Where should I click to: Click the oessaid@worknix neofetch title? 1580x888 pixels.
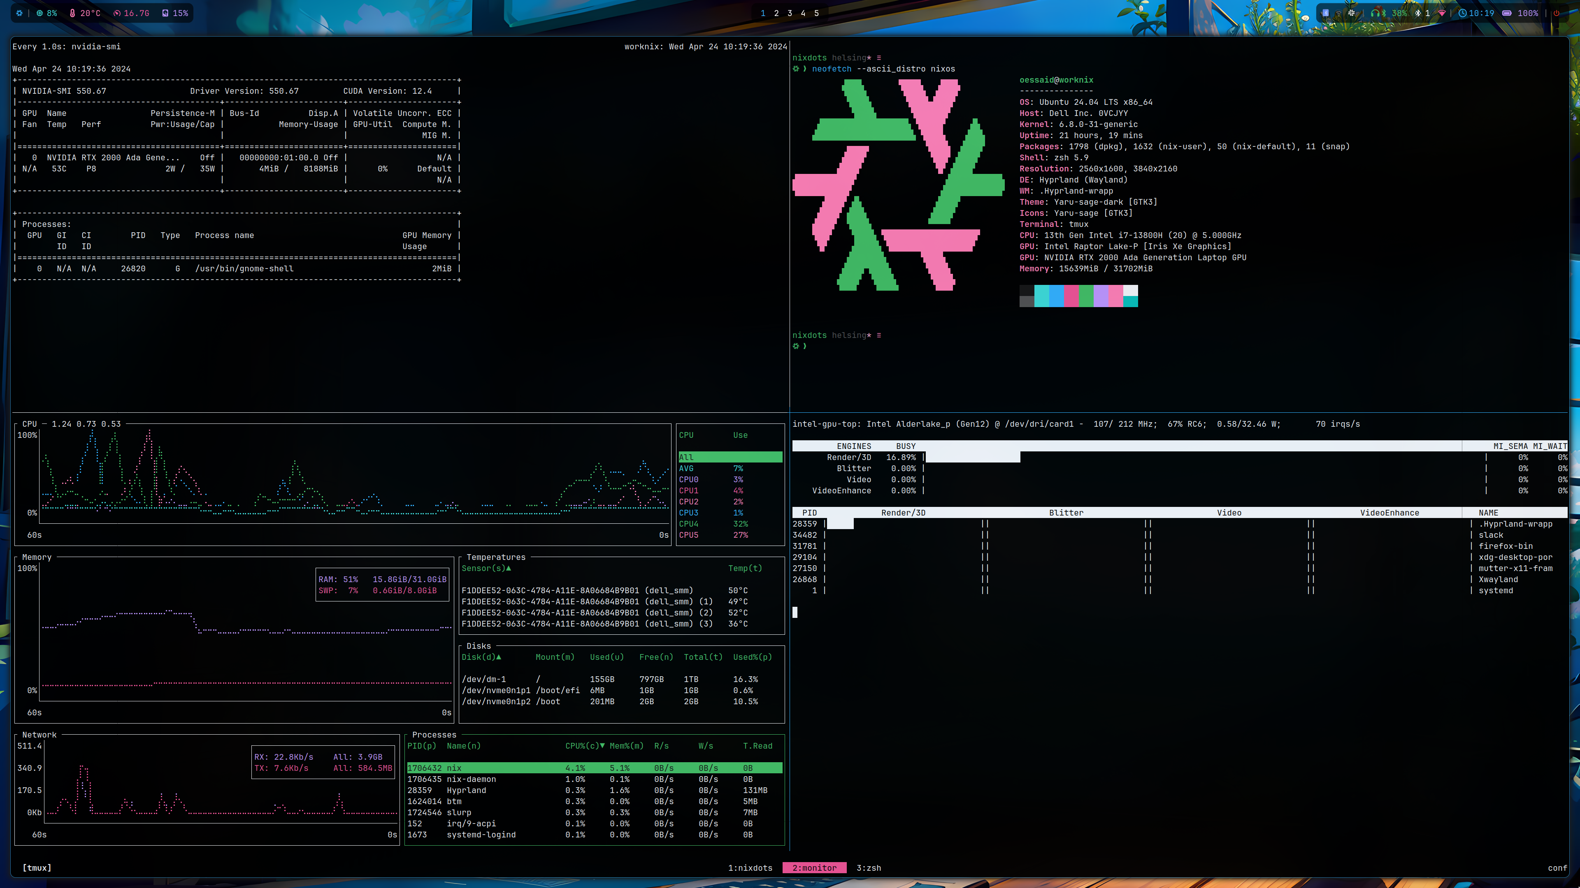pyautogui.click(x=1056, y=80)
